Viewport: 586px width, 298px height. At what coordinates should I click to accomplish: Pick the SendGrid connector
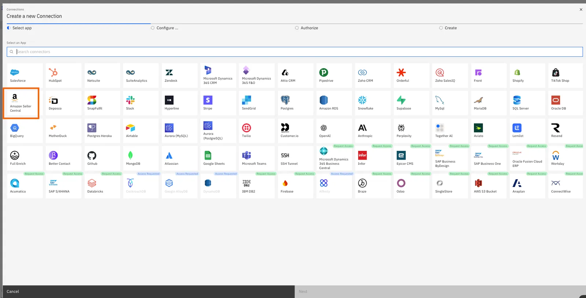(257, 103)
